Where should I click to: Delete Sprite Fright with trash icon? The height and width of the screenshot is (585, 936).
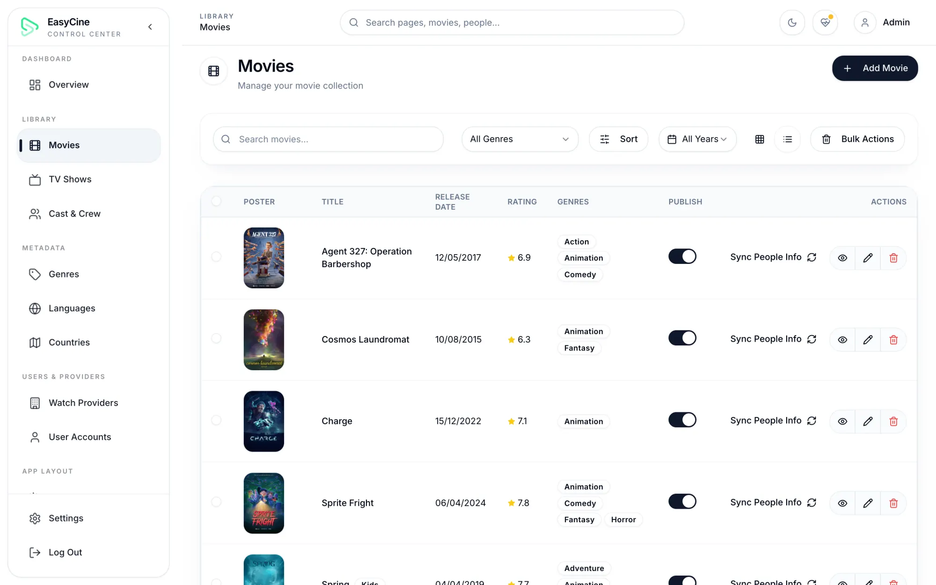(x=893, y=503)
